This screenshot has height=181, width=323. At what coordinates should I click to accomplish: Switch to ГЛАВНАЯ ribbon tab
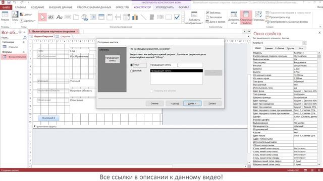click(21, 7)
